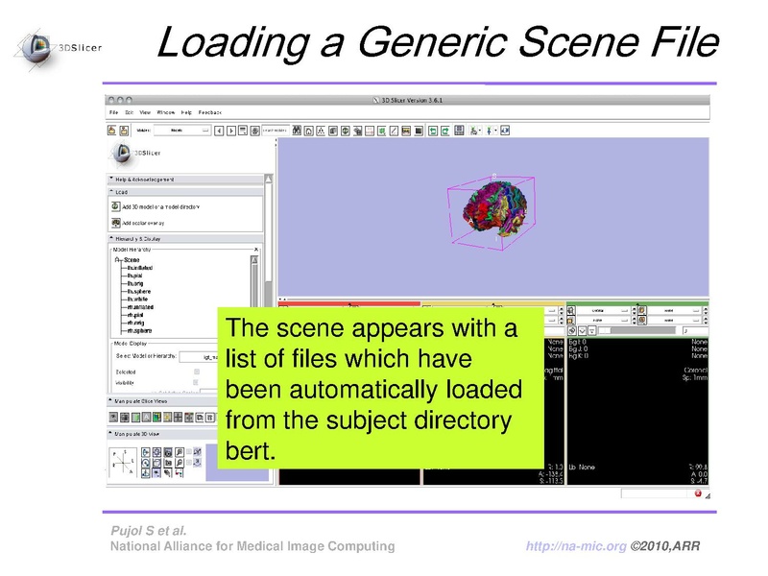The height and width of the screenshot is (576, 768).
Task: Click the module history toolbar icon
Action: (243, 131)
